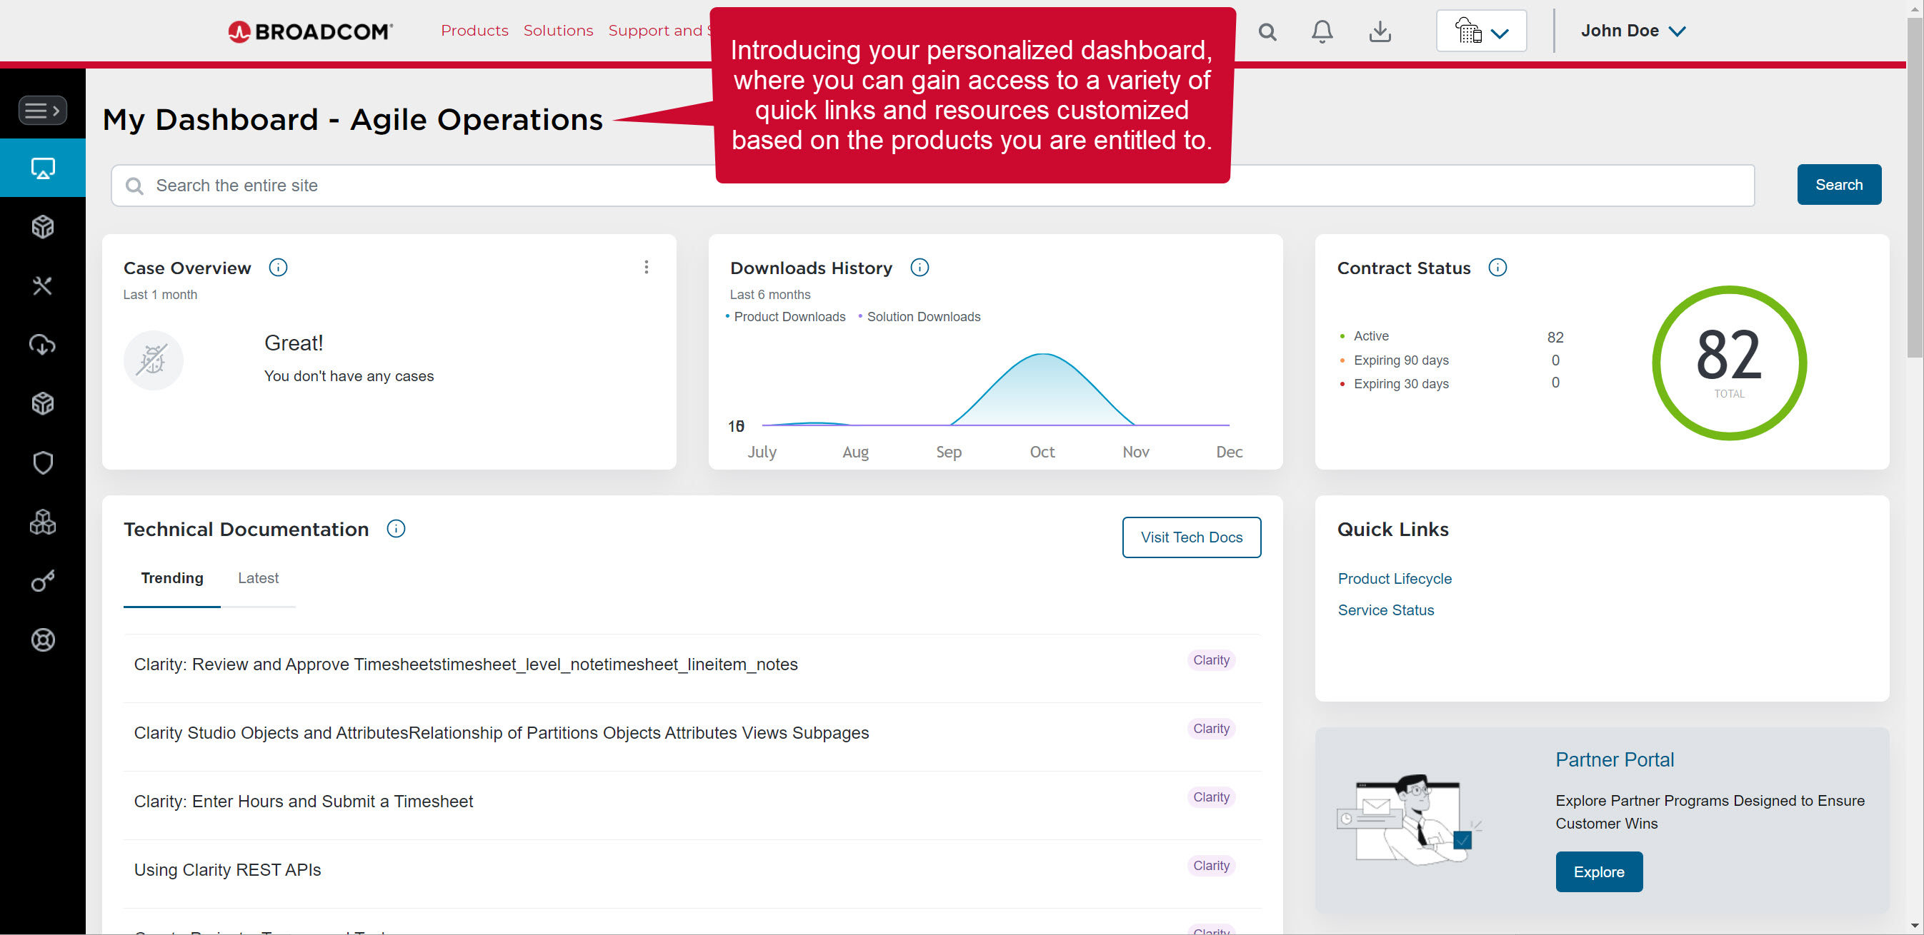1924x935 pixels.
Task: Click Case Overview info icon
Action: (x=278, y=267)
